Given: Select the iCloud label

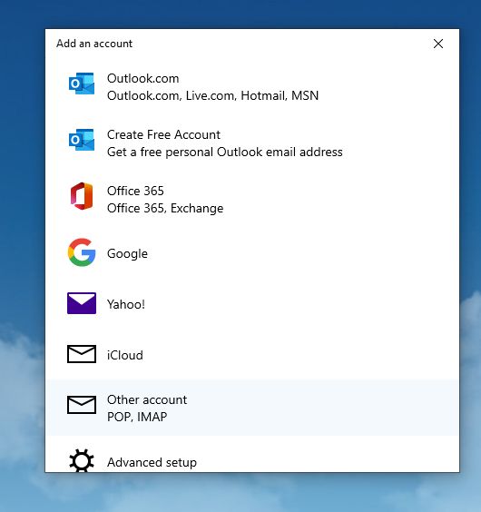Looking at the screenshot, I should coord(125,355).
